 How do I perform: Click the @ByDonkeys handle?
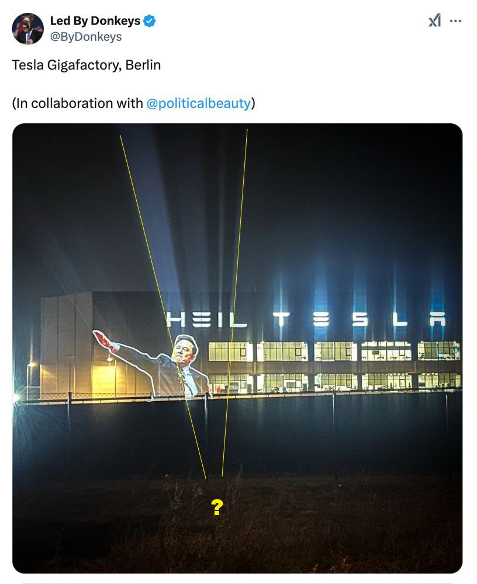pyautogui.click(x=86, y=36)
